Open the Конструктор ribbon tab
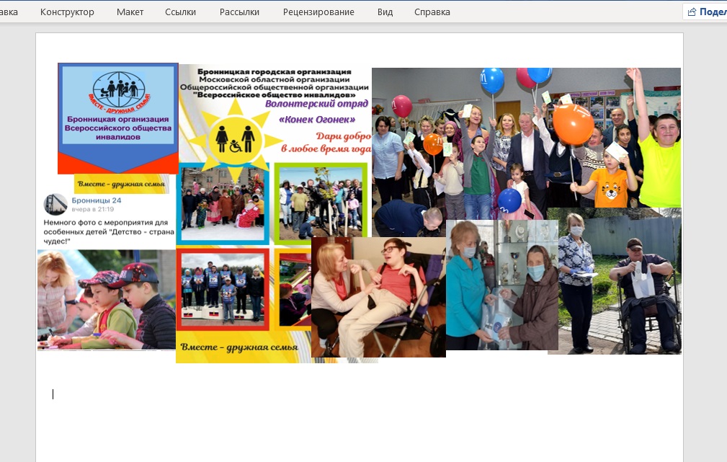 tap(67, 12)
